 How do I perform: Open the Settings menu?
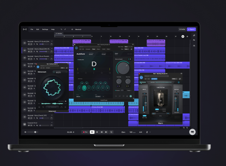tap(45, 29)
